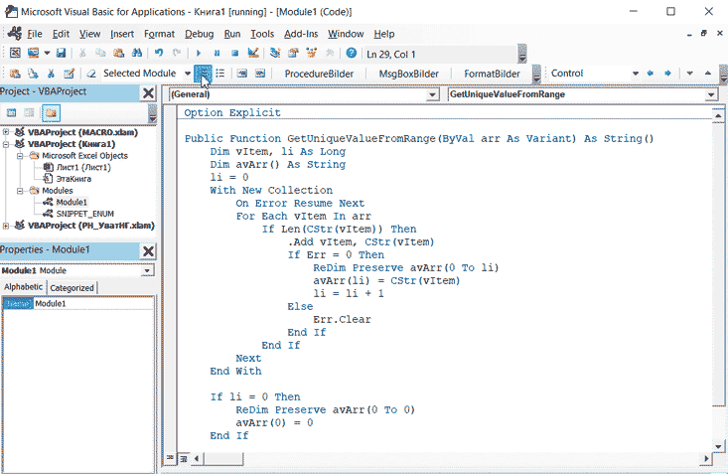
Task: Select SNIPPET_ENUM module
Action: 85,214
